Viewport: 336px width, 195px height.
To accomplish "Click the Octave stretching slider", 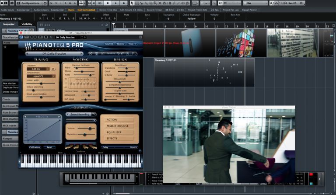I will click(x=41, y=90).
